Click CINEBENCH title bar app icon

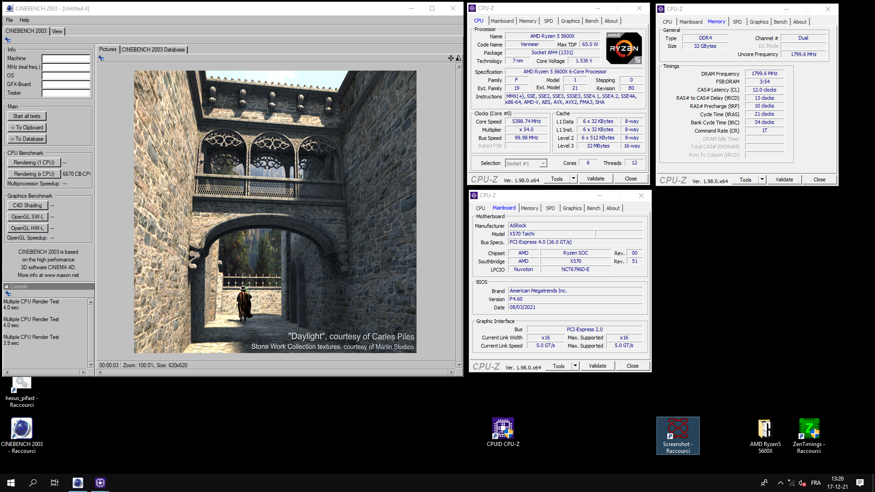[10, 8]
